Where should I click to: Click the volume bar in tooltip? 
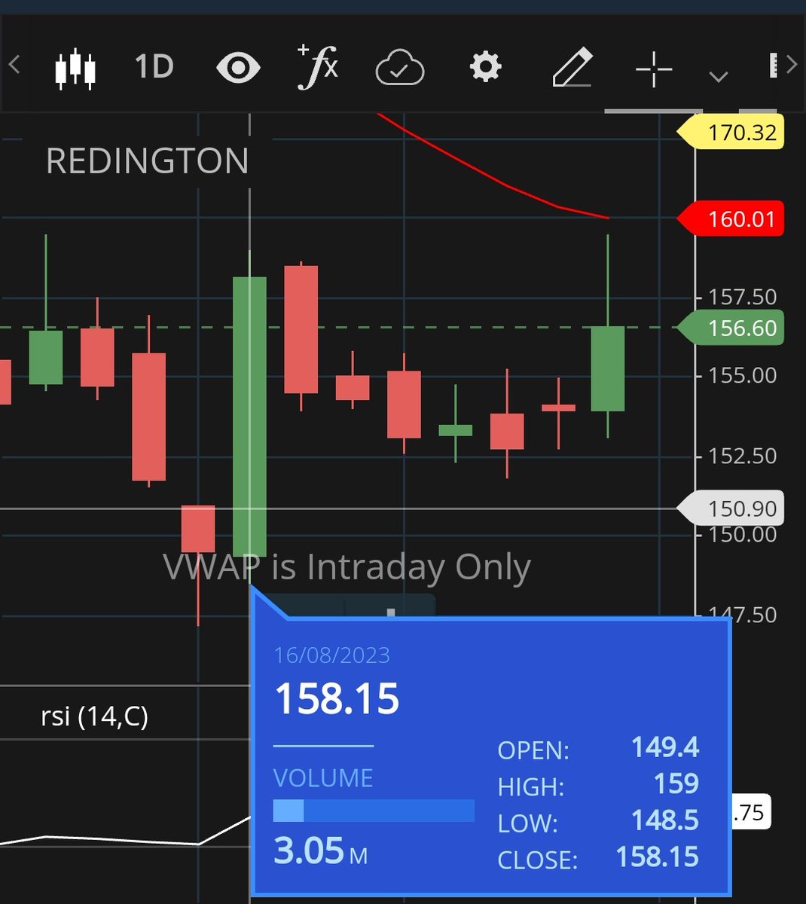click(374, 811)
